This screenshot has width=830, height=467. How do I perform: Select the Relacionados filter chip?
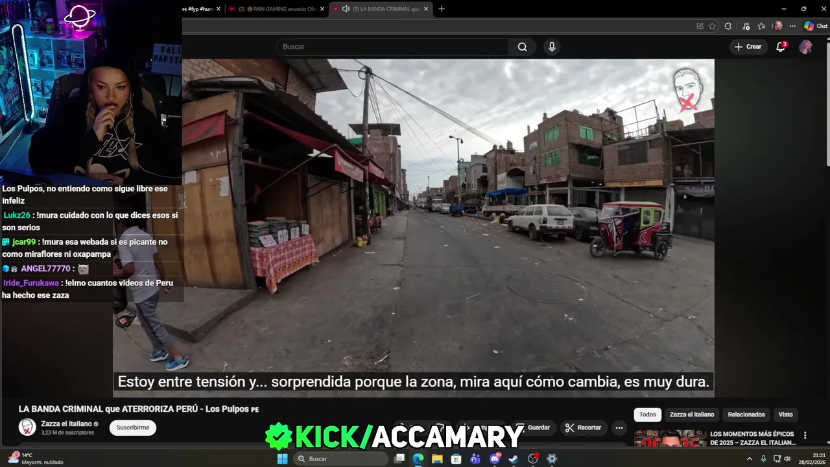click(x=746, y=414)
